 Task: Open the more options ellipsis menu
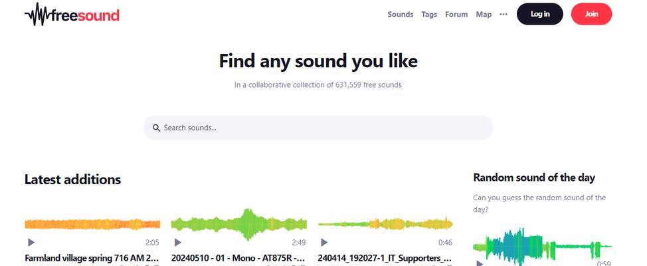click(x=504, y=14)
